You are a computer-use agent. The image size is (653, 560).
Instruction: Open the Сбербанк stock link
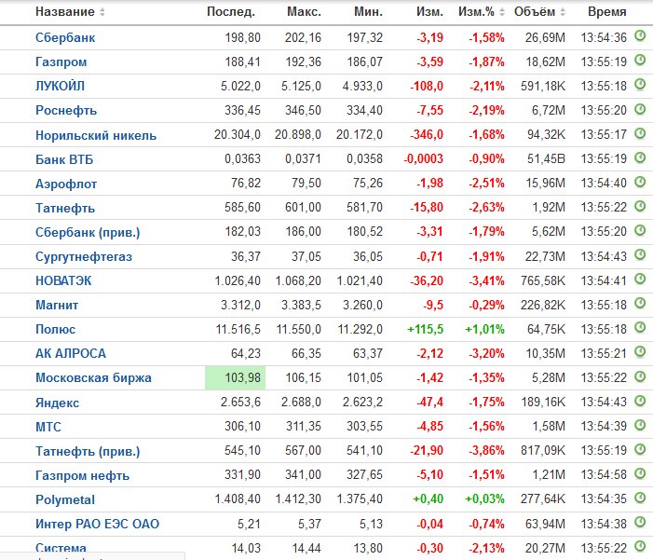coord(65,38)
